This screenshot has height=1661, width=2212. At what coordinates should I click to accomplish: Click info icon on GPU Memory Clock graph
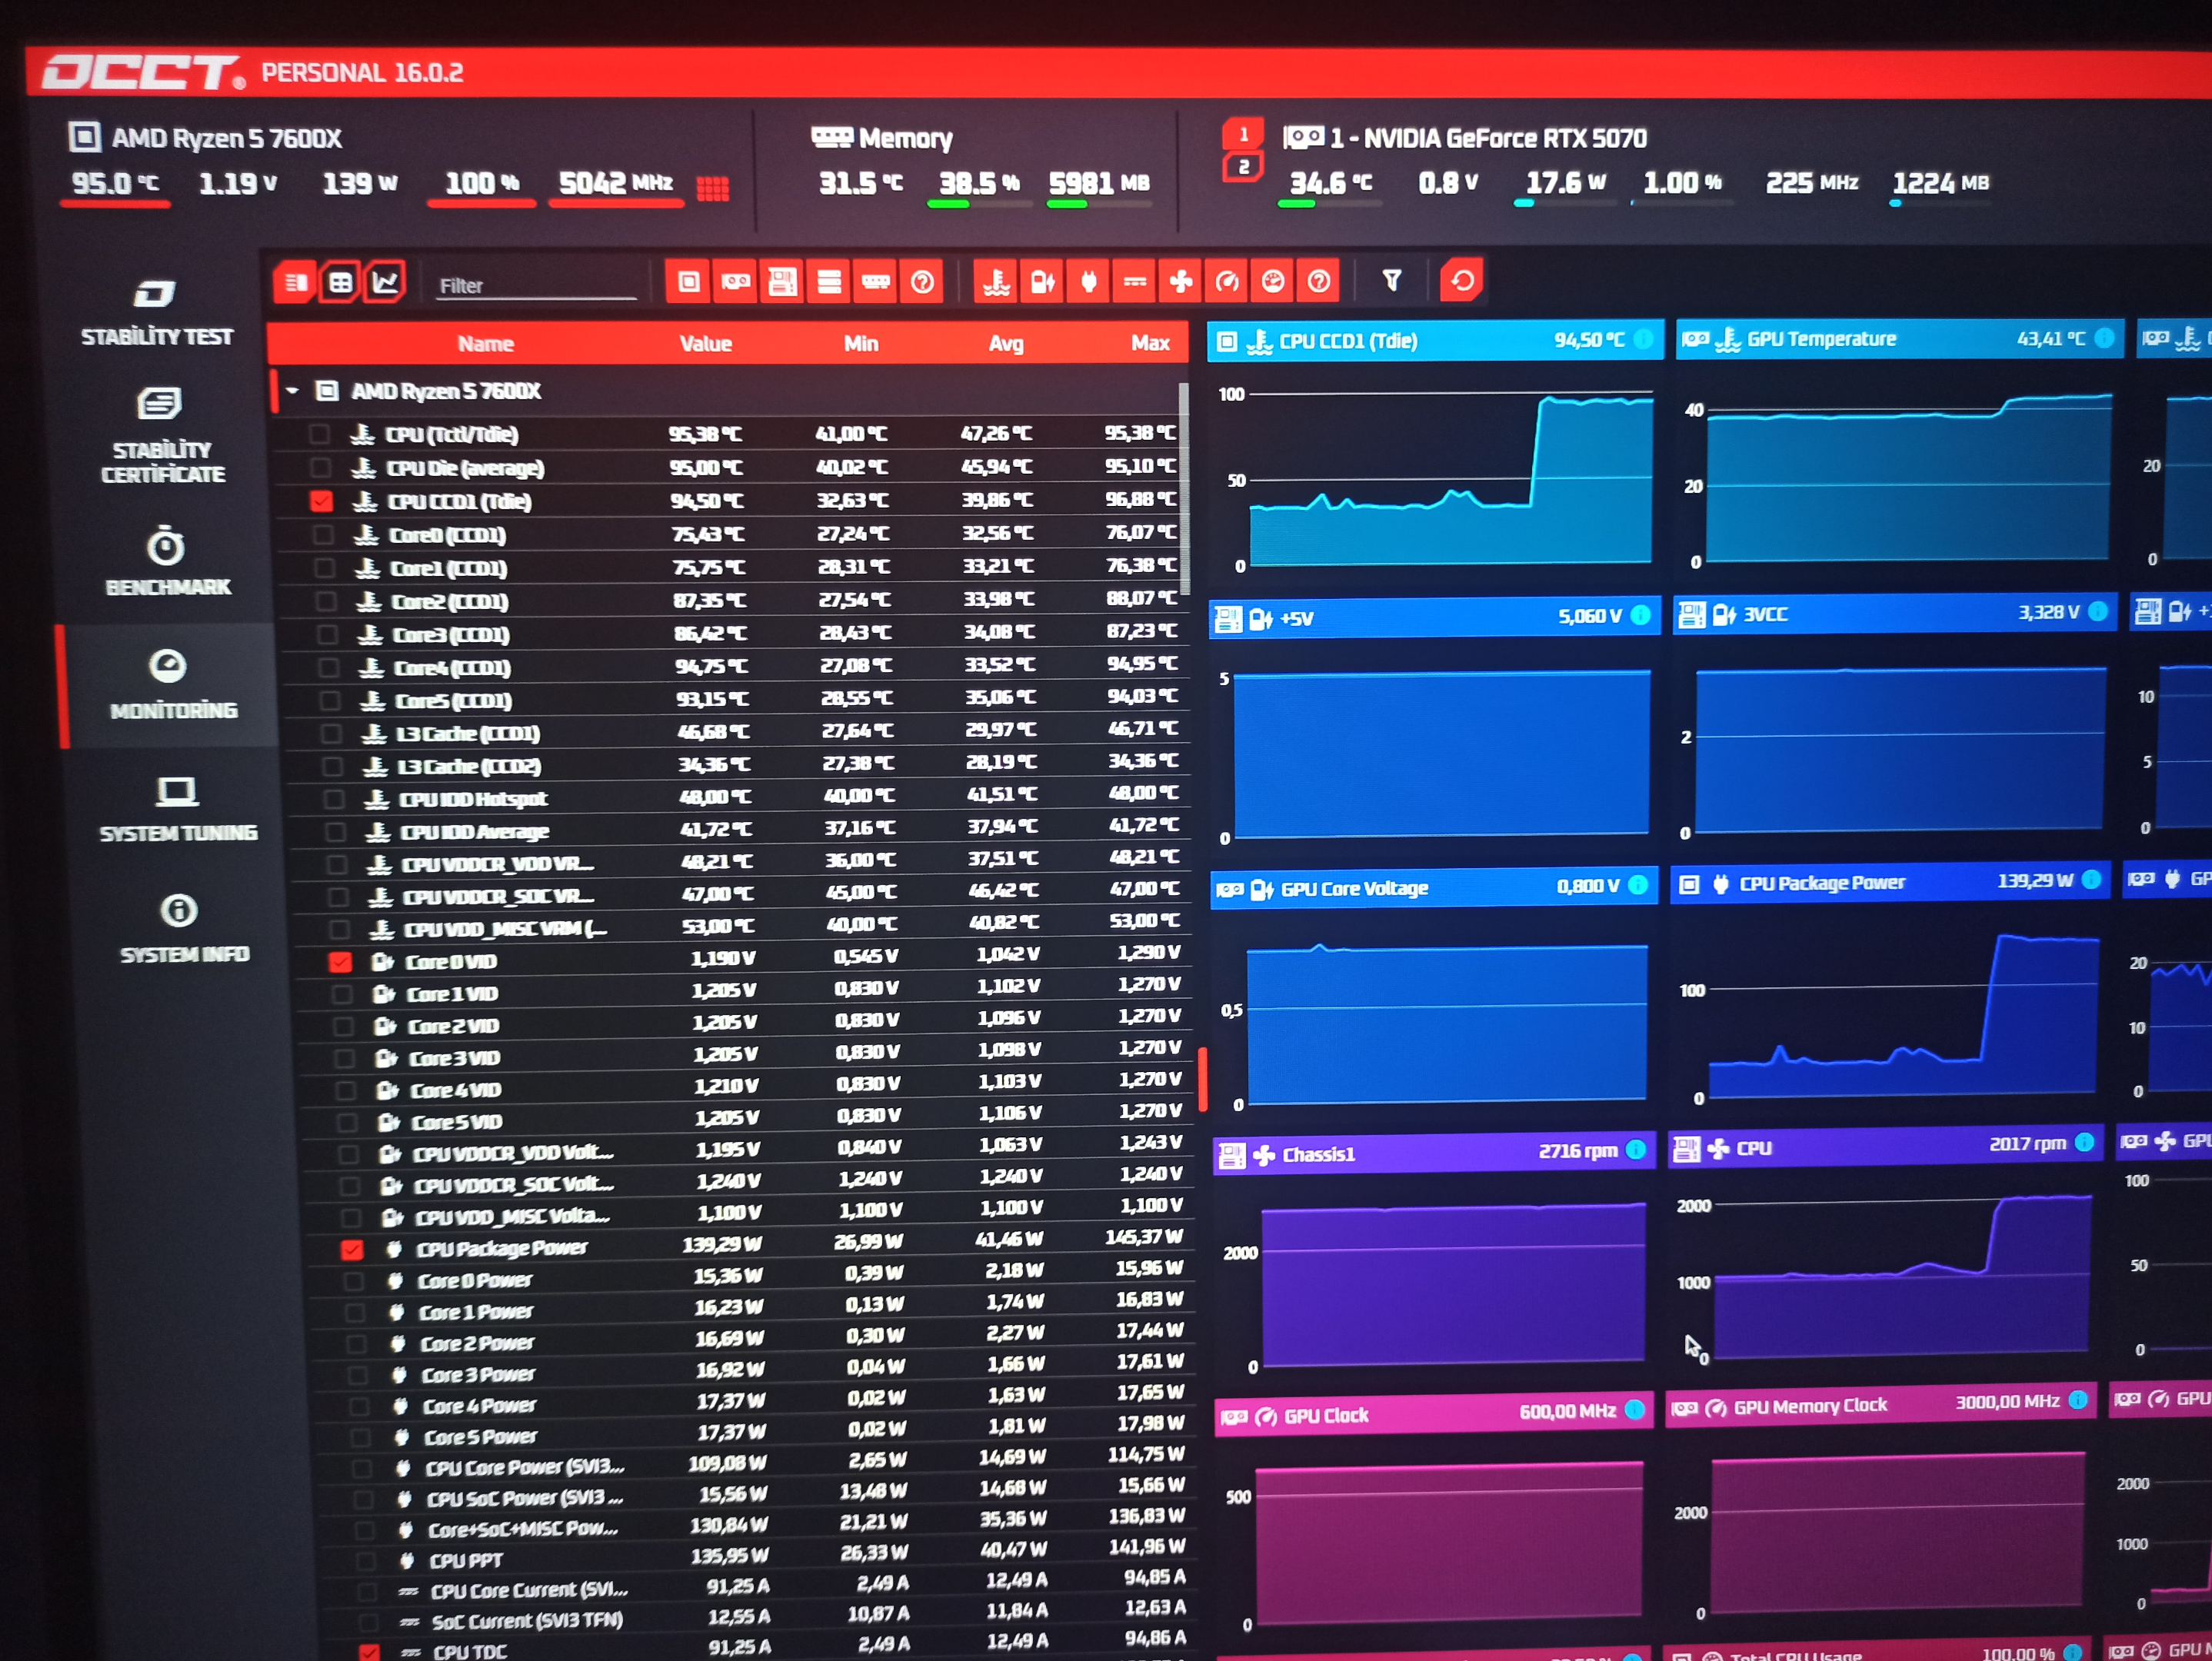pos(2078,1400)
